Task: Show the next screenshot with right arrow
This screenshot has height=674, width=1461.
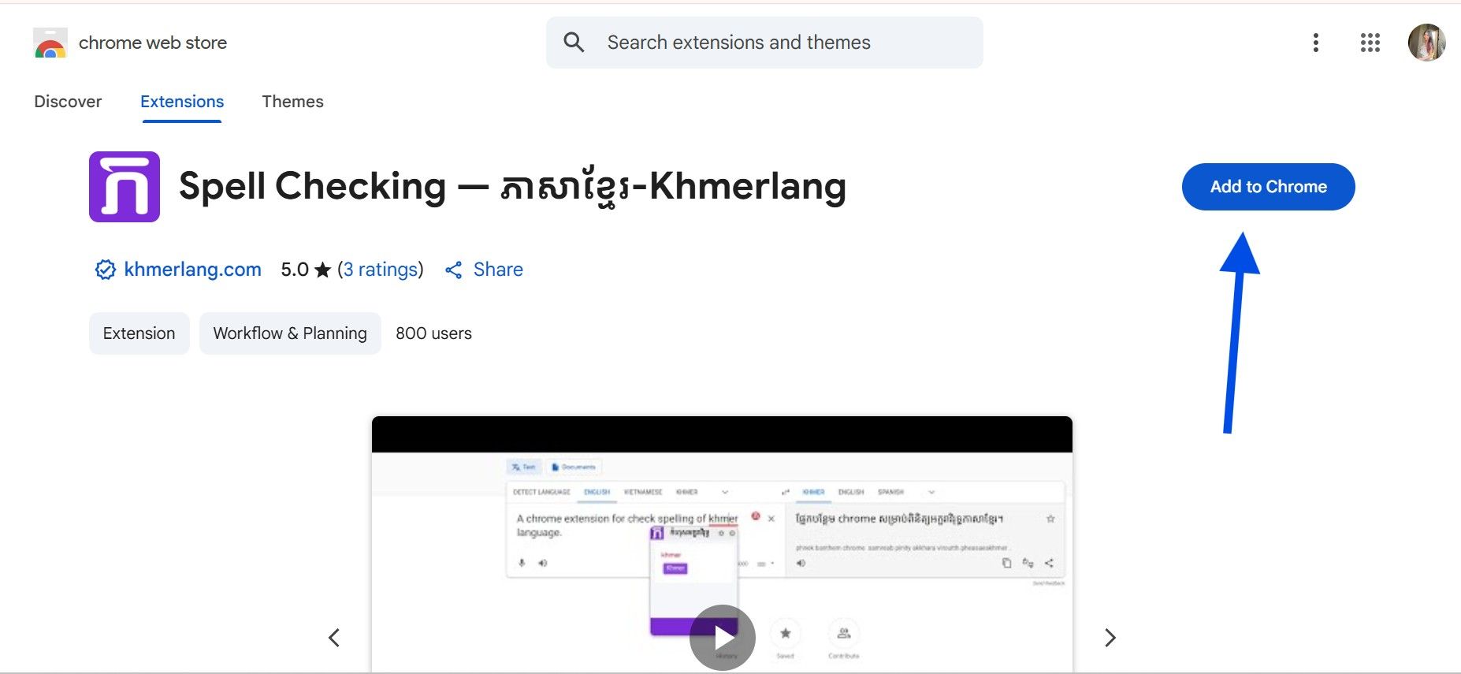Action: click(x=1110, y=638)
